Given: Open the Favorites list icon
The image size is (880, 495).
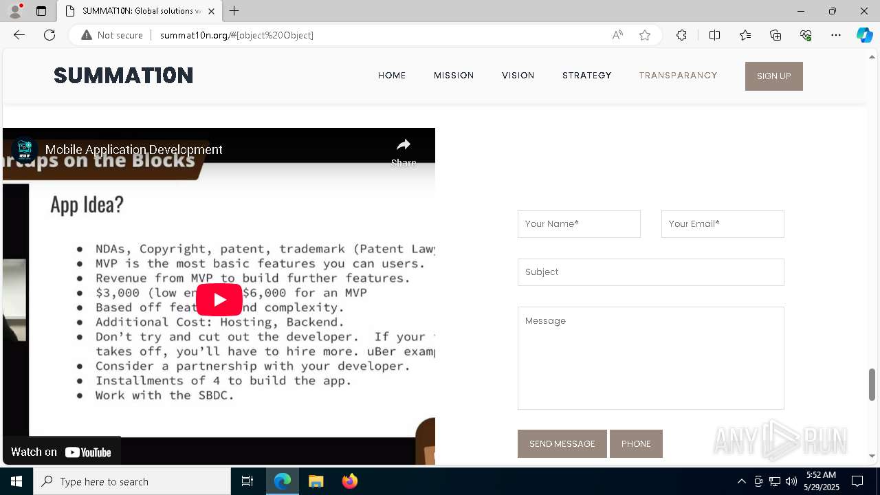Looking at the screenshot, I should [x=745, y=35].
